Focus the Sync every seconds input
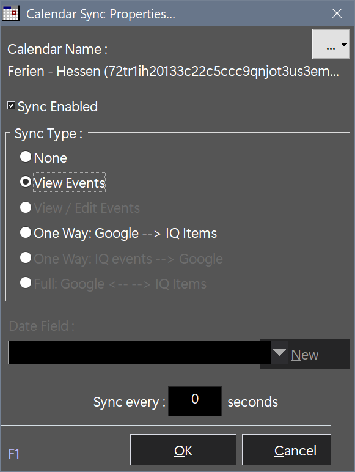The image size is (355, 472). (x=195, y=401)
